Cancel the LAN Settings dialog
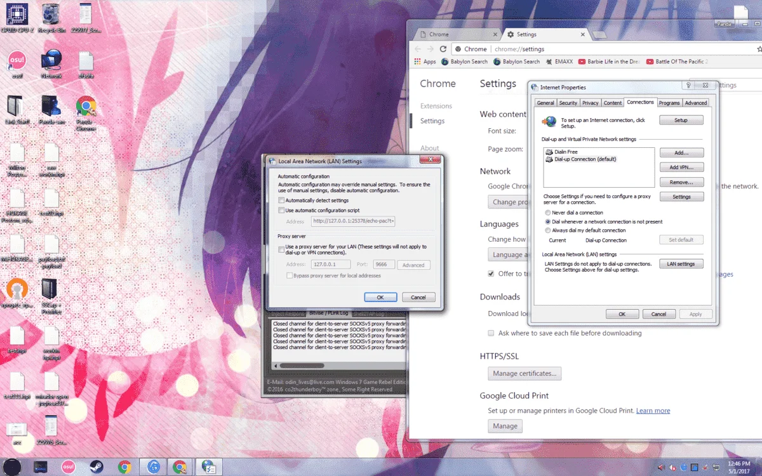The image size is (762, 476). pos(418,297)
